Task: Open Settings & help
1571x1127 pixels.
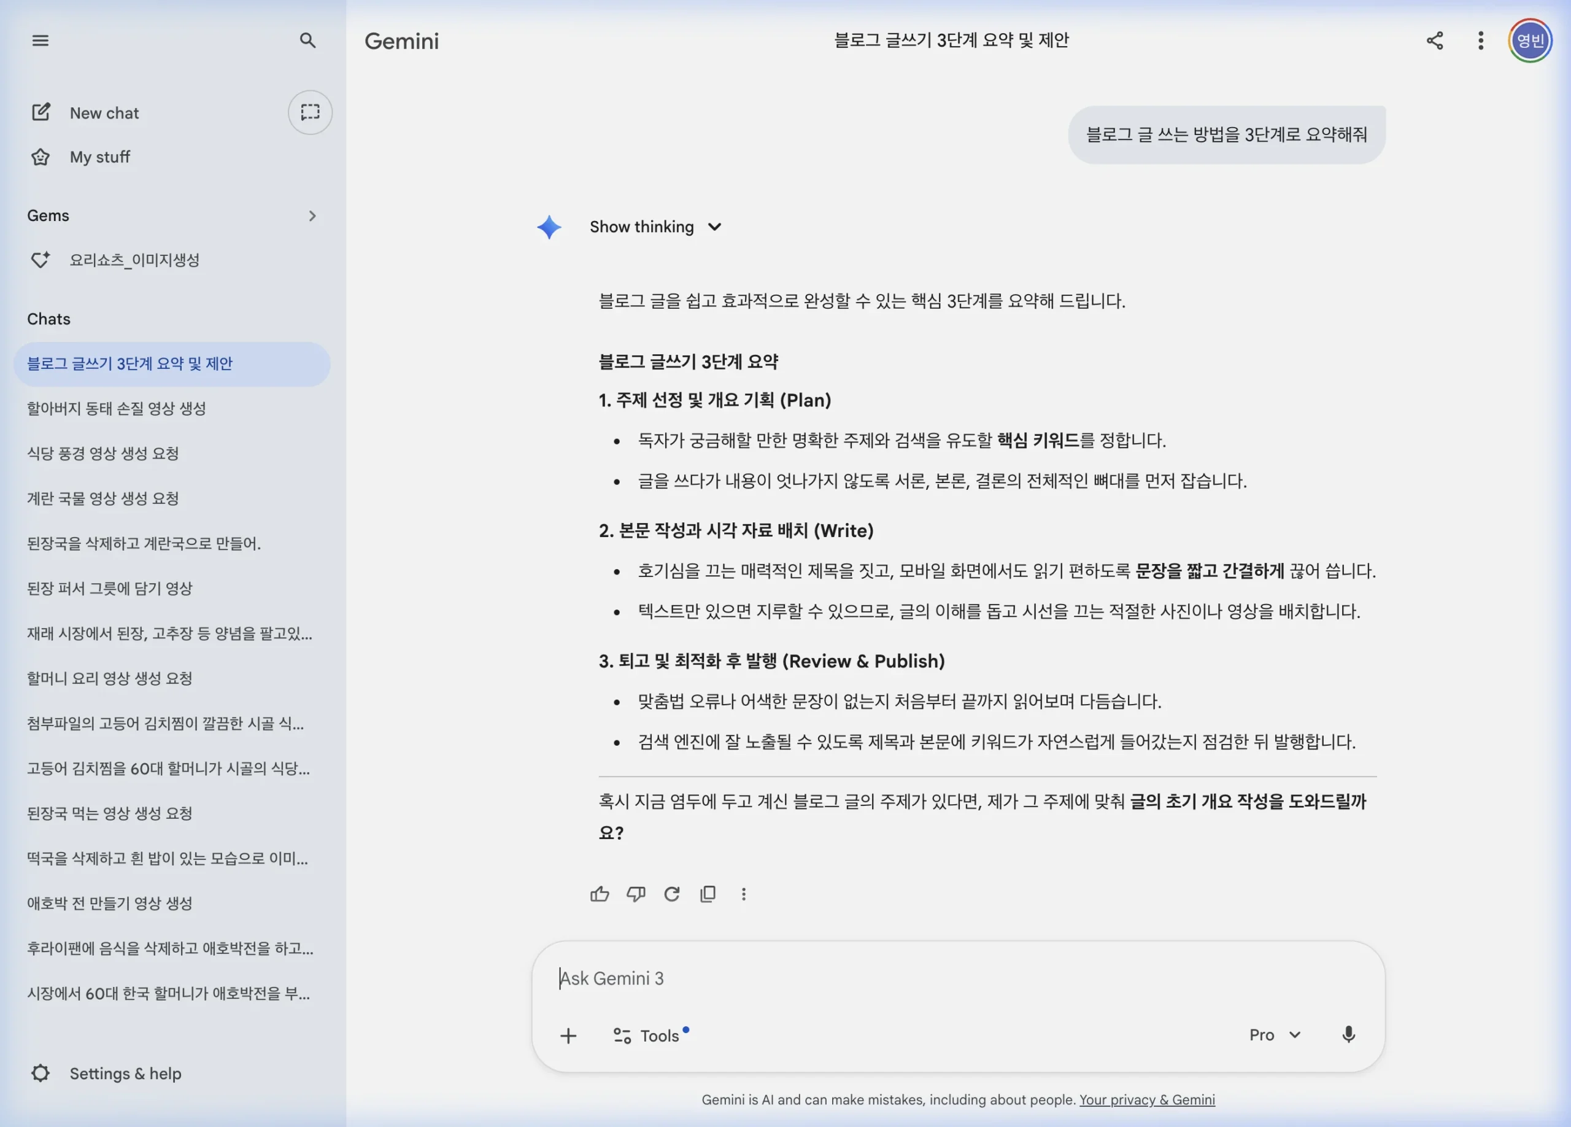Action: tap(125, 1073)
